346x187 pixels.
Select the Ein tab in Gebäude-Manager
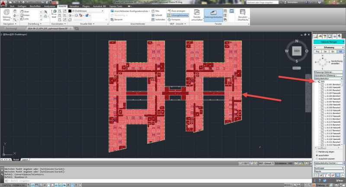333,51
